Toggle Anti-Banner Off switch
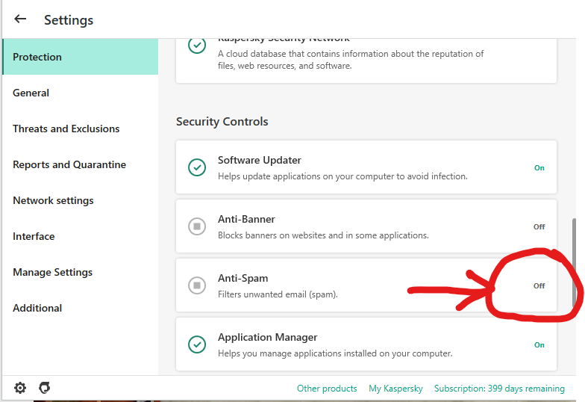The width and height of the screenshot is (585, 402). click(539, 226)
